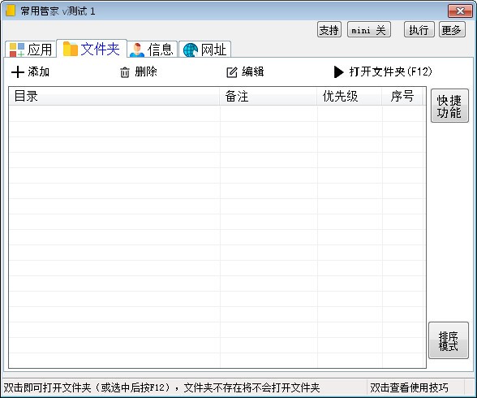
Task: Switch to the 应用 tab
Action: pos(31,50)
